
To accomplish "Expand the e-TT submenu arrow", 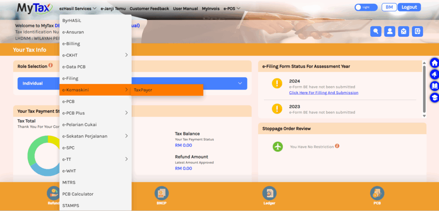I will tap(126, 159).
